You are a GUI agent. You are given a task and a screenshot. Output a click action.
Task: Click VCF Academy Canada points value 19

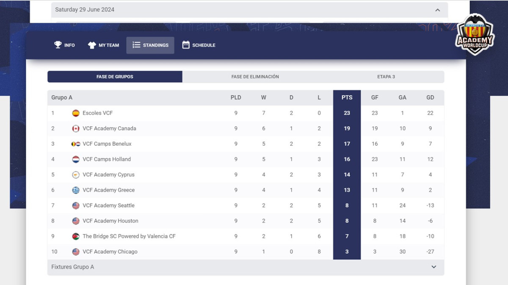[x=347, y=128]
